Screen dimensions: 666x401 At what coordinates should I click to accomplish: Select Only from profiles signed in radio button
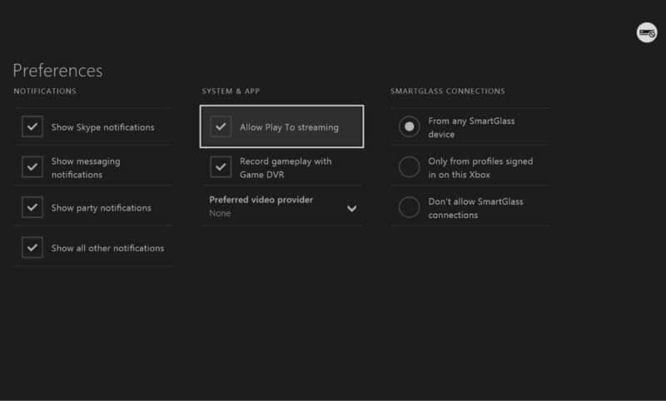coord(409,167)
